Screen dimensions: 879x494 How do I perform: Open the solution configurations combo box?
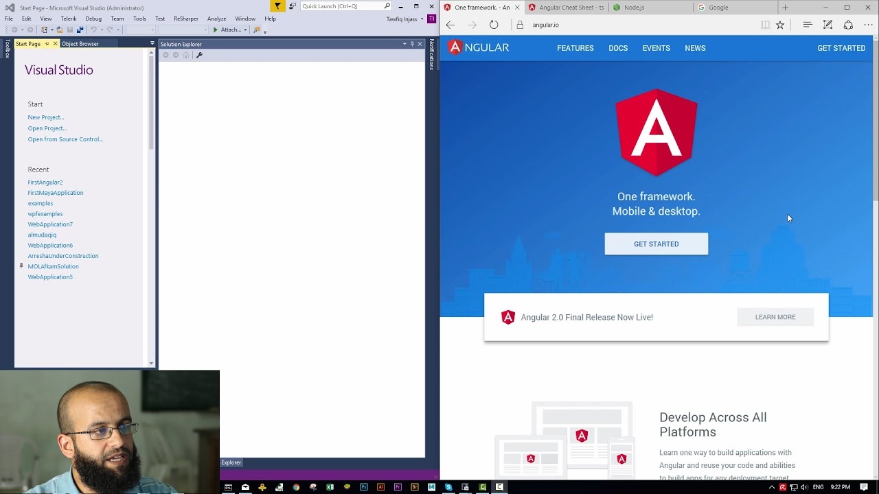[x=140, y=30]
